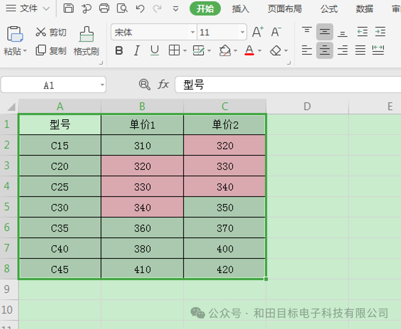Click the Undo arrow icon
Screen dimensions: 401x329
(x=140, y=9)
